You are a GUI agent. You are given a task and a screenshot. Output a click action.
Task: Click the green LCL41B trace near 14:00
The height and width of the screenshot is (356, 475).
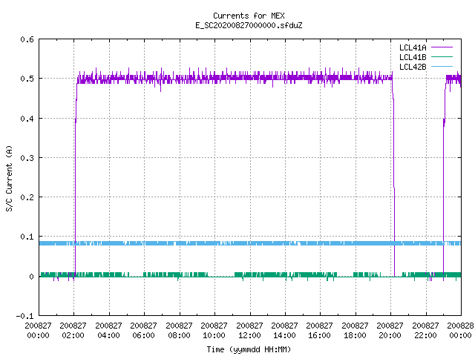point(285,275)
